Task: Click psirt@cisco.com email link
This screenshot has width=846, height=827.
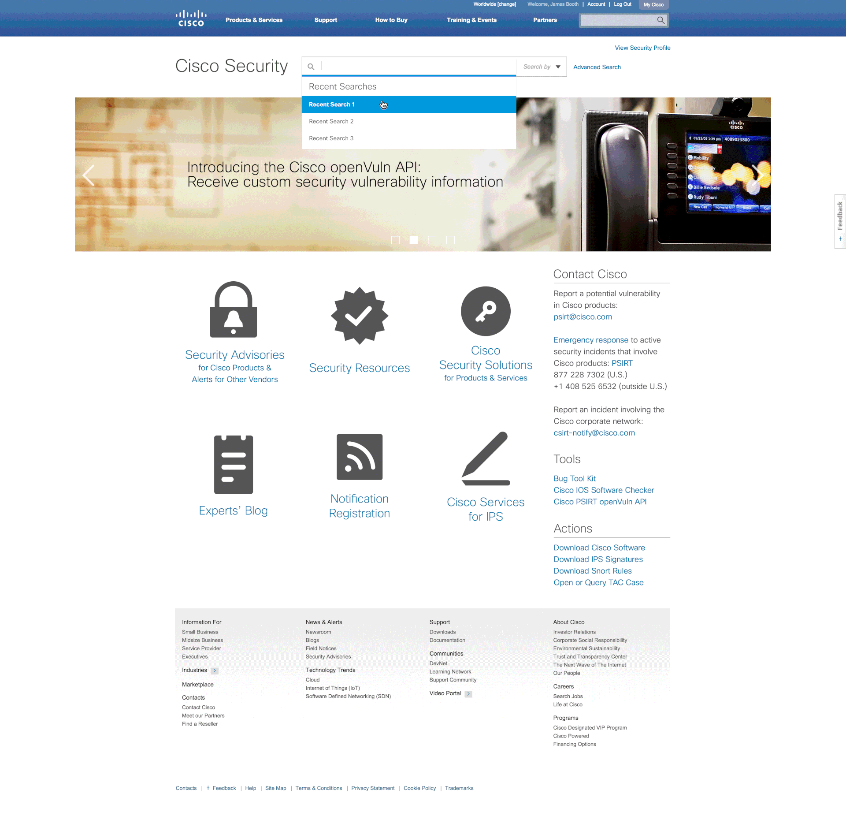Action: [583, 317]
